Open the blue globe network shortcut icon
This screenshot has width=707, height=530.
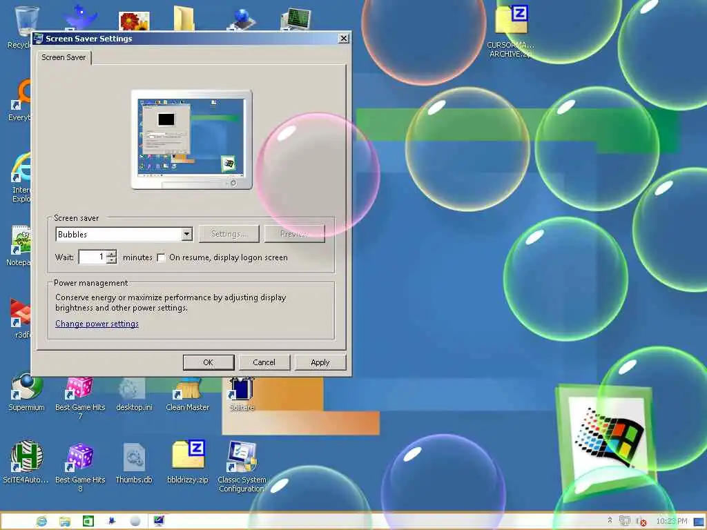[242, 19]
